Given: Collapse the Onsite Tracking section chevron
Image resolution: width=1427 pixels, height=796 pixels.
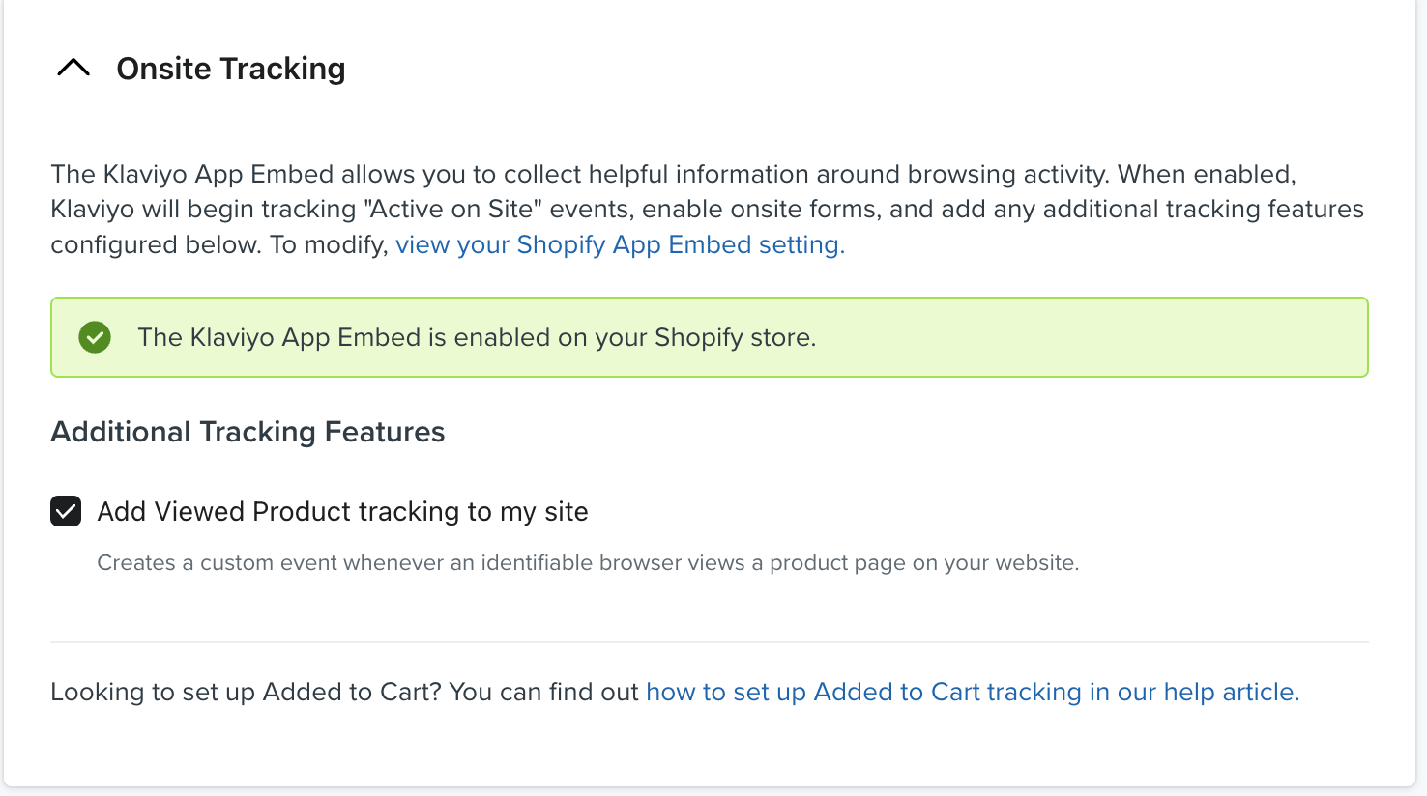Looking at the screenshot, I should pos(73,69).
